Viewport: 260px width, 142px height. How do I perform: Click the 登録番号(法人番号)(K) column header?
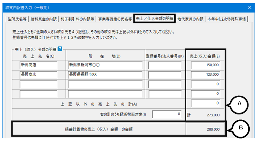165,56
